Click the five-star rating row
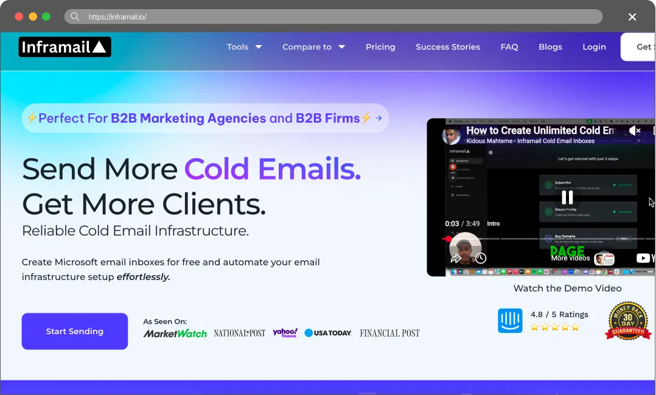The height and width of the screenshot is (395, 656). point(554,327)
